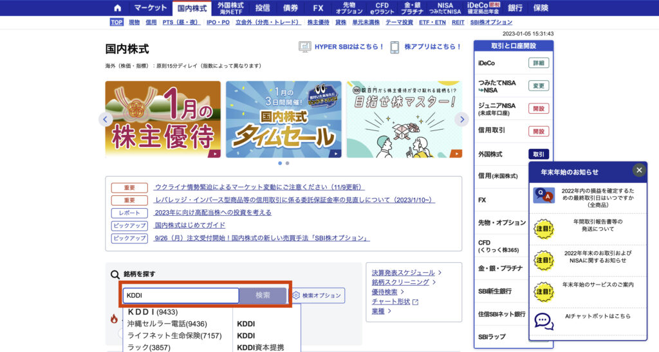Screen dimensions: 659x352
Task: Open the 単元未満株 link
Action: 366,22
